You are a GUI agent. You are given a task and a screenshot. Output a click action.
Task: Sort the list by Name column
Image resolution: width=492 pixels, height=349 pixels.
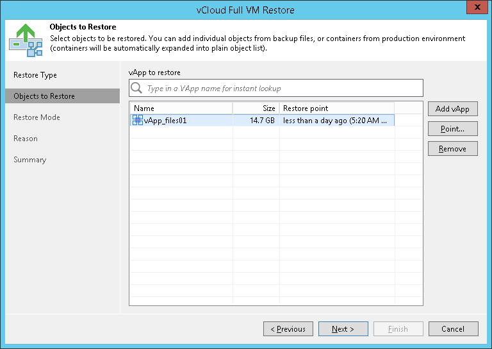click(x=181, y=108)
